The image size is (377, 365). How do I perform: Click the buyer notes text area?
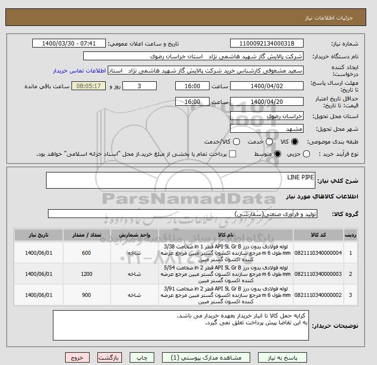(x=181, y=325)
